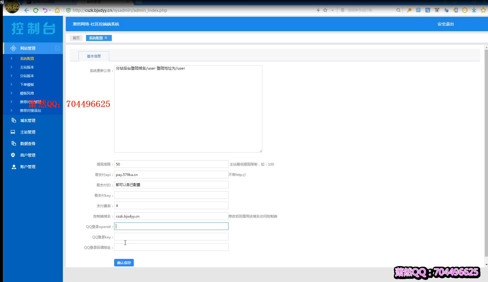Select the 基本信息 tab

[94, 56]
